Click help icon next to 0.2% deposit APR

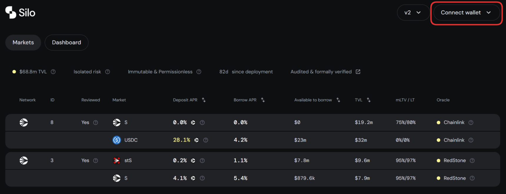point(202,161)
